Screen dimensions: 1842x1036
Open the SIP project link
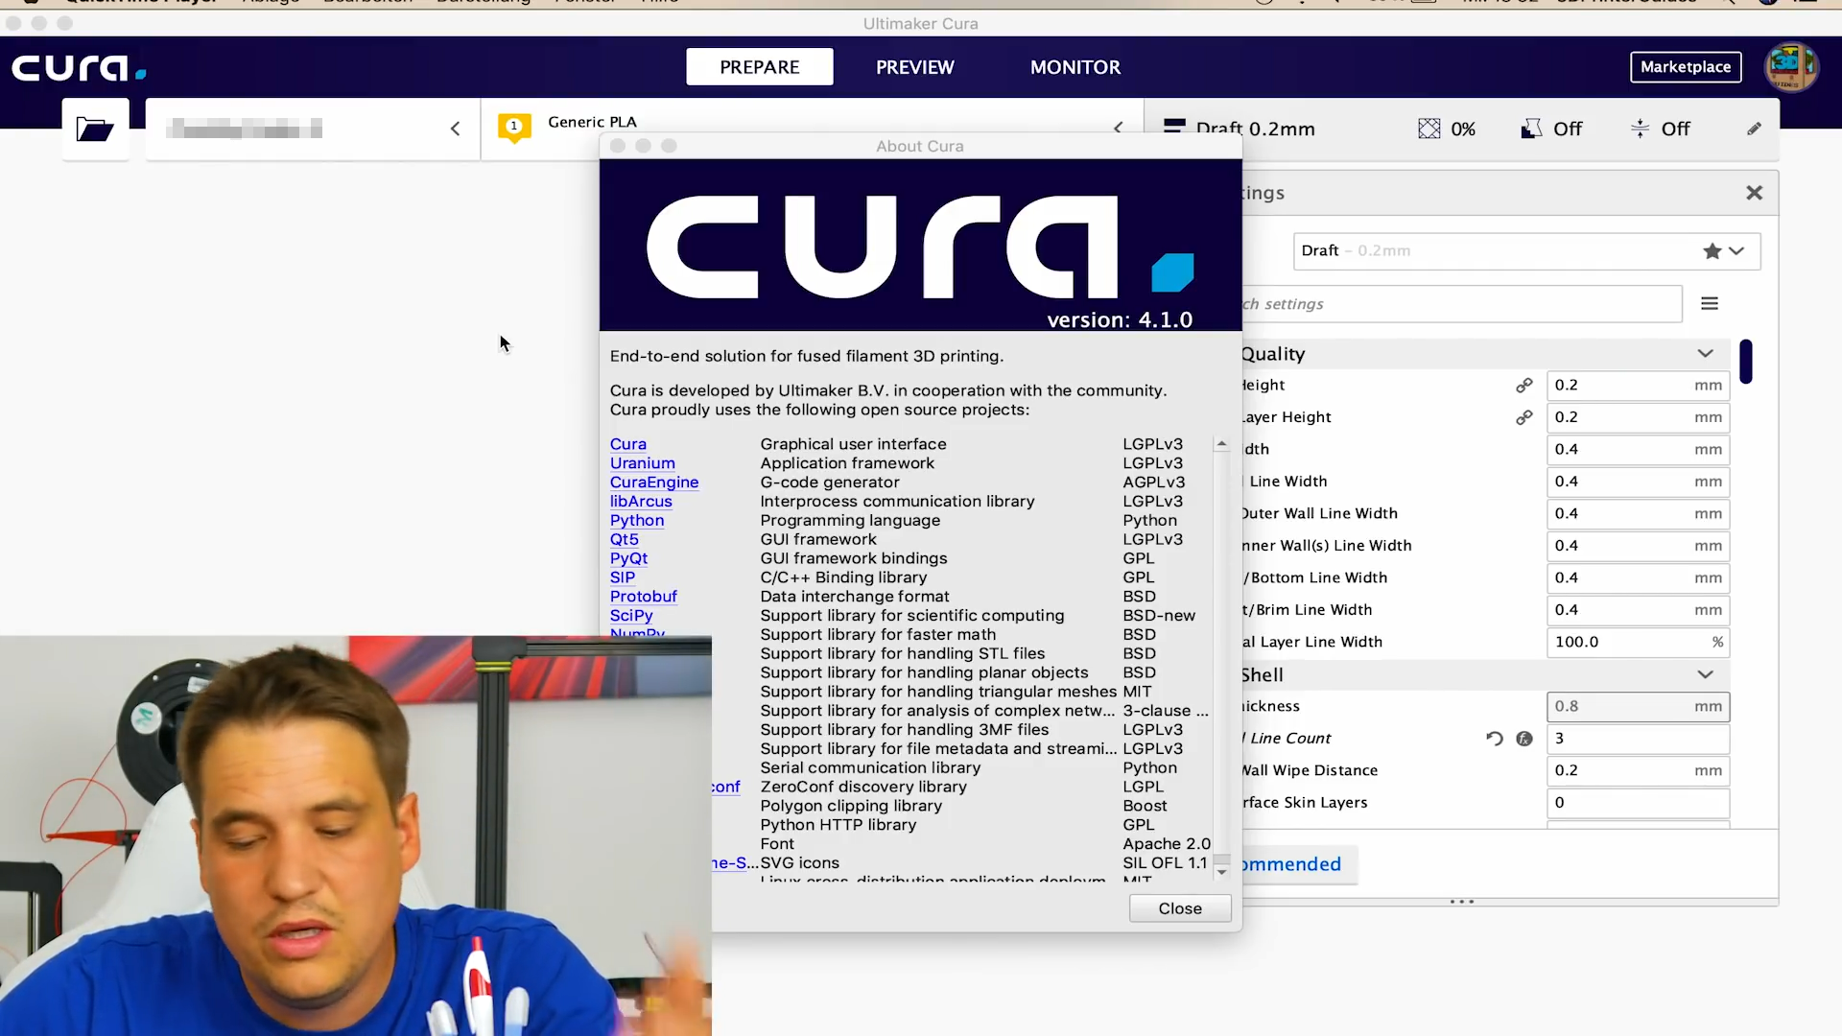point(623,577)
